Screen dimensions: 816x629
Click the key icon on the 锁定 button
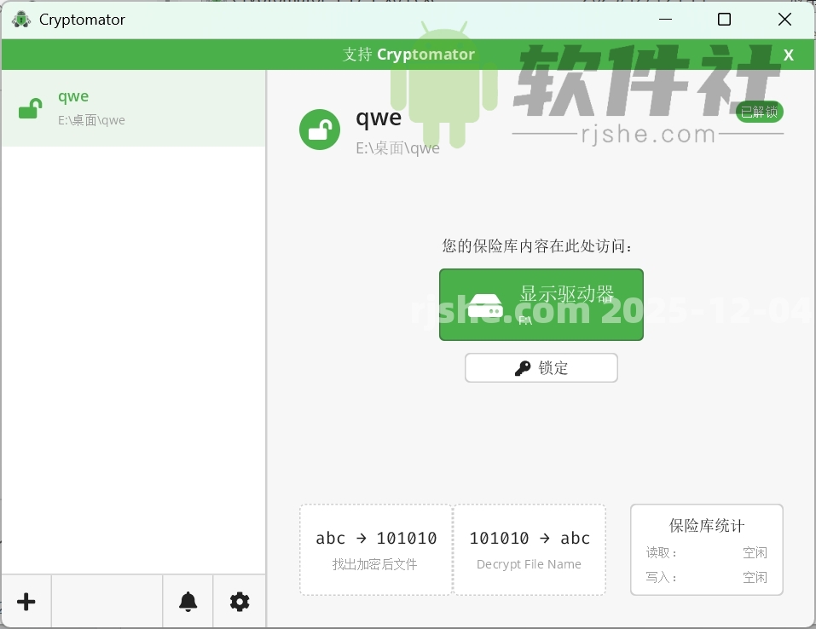[x=523, y=367]
